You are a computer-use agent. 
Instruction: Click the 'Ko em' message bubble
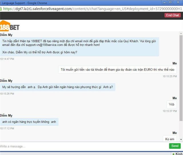[x=170, y=139]
